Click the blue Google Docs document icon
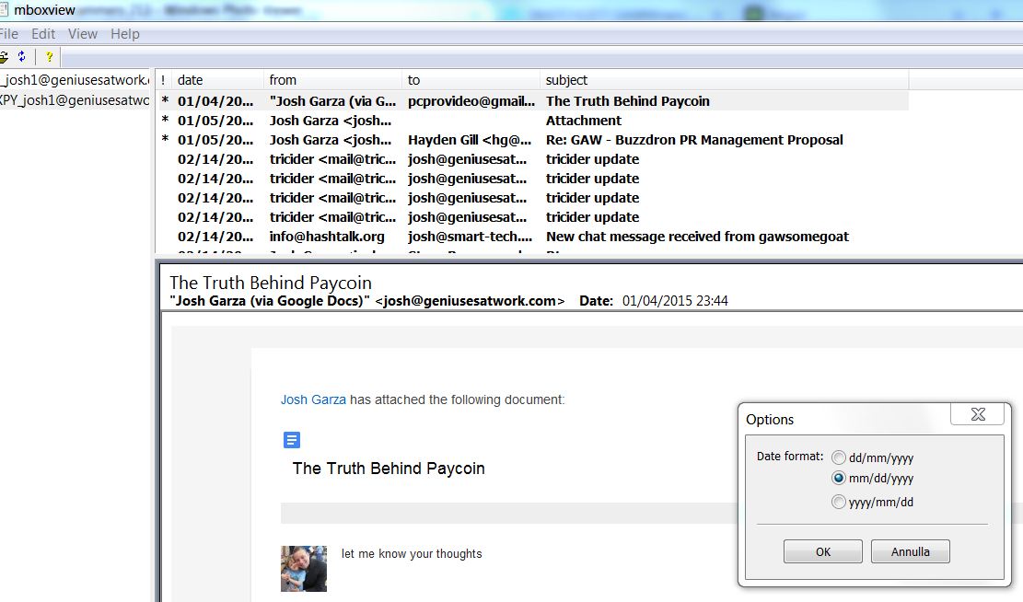The height and width of the screenshot is (602, 1023). click(x=292, y=440)
